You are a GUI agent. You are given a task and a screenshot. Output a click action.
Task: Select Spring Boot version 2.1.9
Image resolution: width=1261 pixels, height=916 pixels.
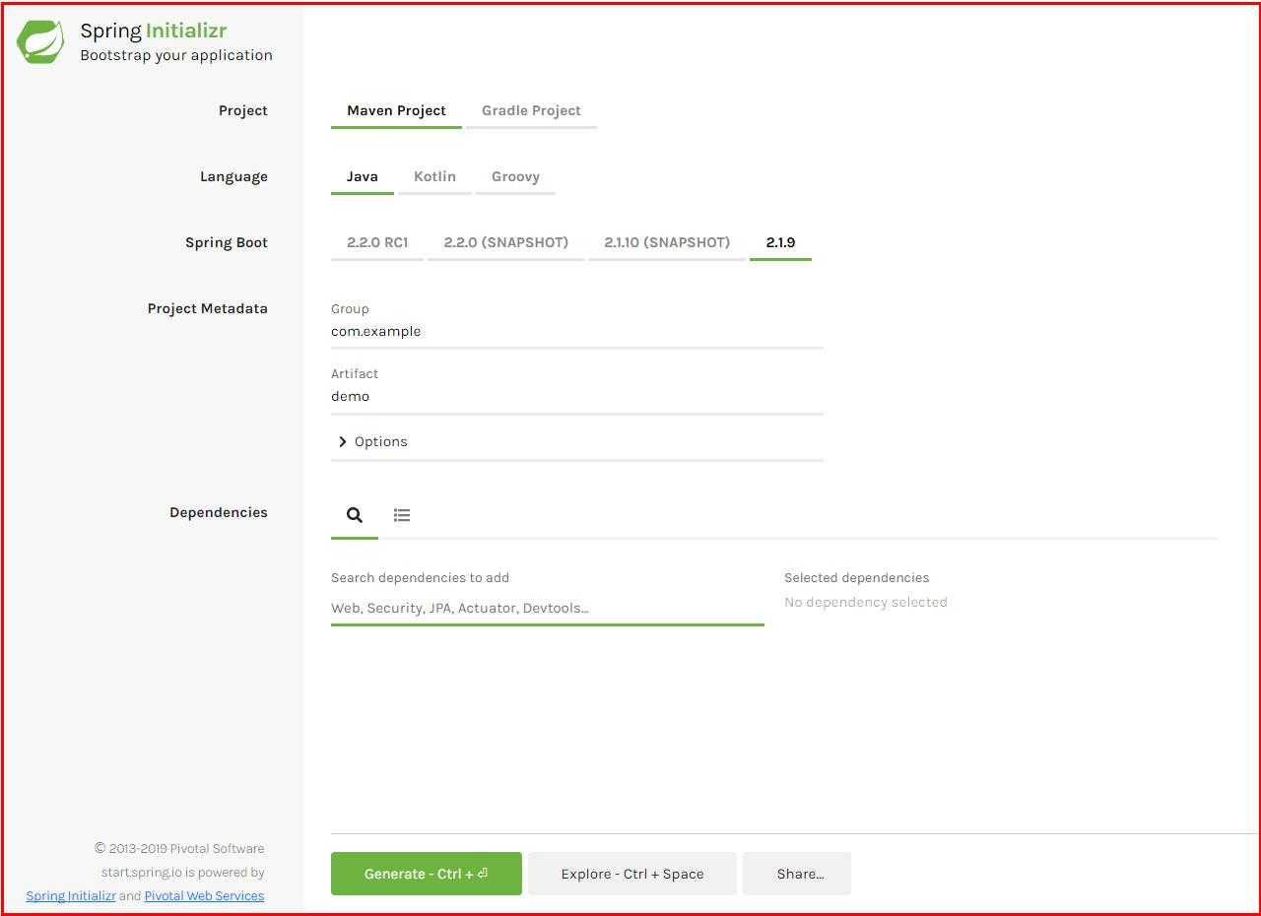(780, 242)
